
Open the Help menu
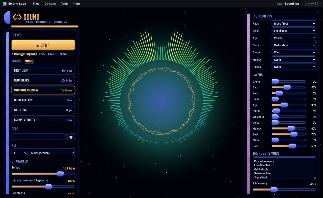76,4
